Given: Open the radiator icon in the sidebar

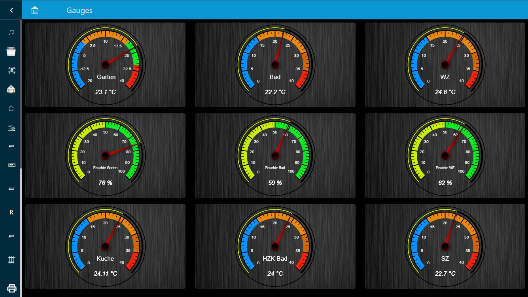Looking at the screenshot, I should [11, 260].
